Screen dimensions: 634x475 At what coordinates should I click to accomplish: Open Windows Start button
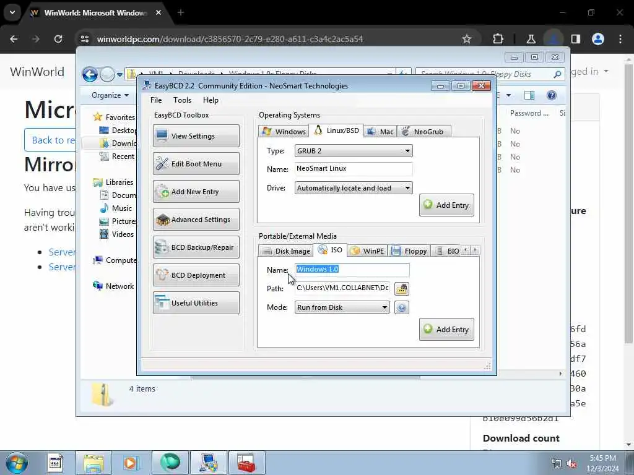point(17,463)
